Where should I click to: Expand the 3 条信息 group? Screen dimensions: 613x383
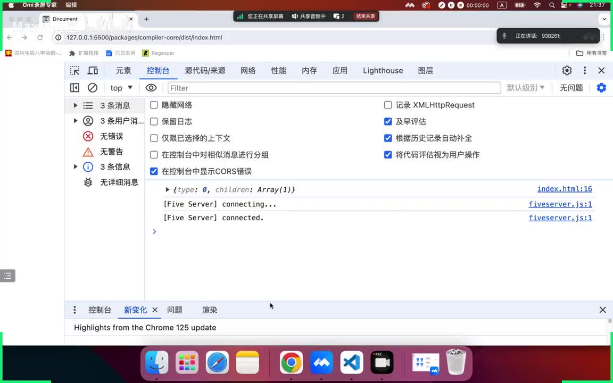point(76,167)
